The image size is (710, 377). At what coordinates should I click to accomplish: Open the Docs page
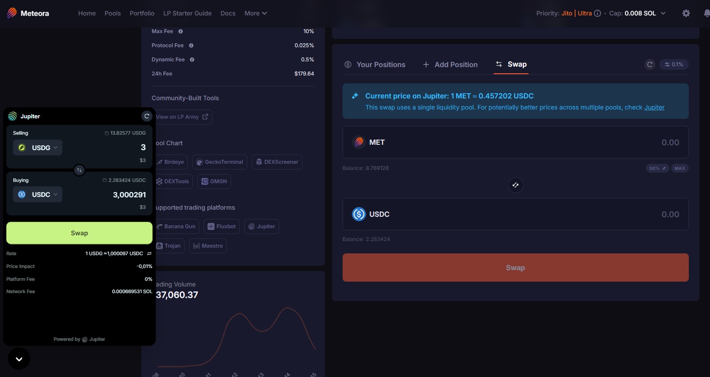click(x=228, y=13)
